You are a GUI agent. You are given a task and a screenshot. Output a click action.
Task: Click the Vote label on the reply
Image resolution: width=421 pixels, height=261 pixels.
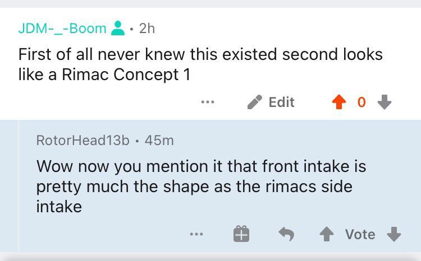tap(360, 234)
